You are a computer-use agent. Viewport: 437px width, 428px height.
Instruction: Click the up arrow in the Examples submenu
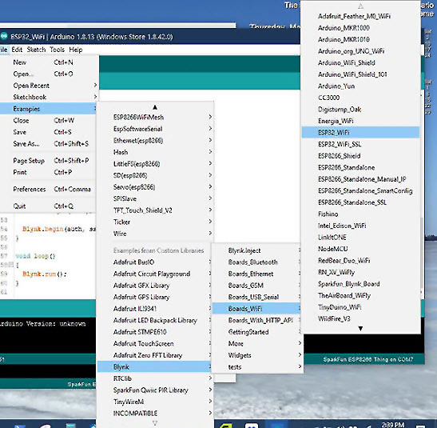155,107
